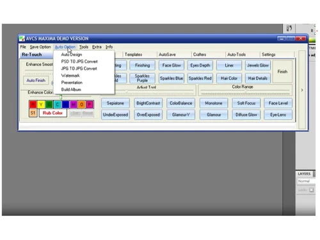Open the Extra menu
The width and height of the screenshot is (320, 240).
97,47
